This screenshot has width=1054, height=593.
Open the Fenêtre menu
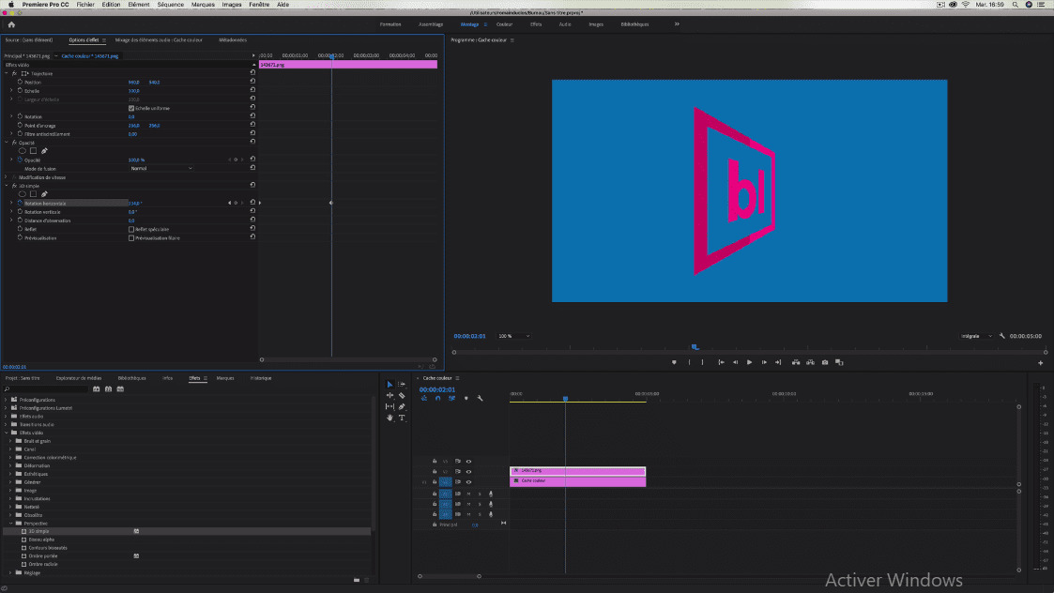coord(259,5)
